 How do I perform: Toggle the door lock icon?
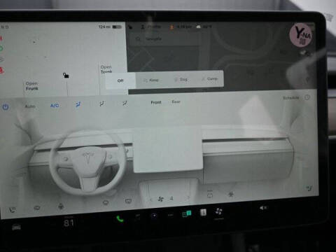click(x=66, y=76)
